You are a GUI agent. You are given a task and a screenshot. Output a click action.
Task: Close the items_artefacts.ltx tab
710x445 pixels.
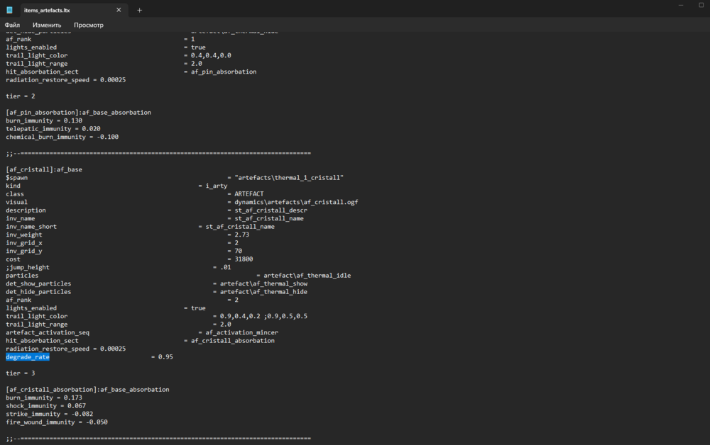point(119,10)
